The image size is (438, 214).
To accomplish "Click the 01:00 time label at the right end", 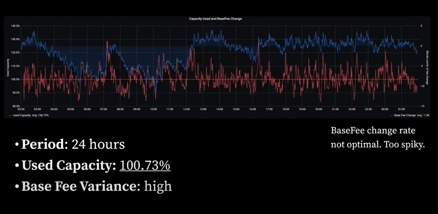I will [402, 109].
